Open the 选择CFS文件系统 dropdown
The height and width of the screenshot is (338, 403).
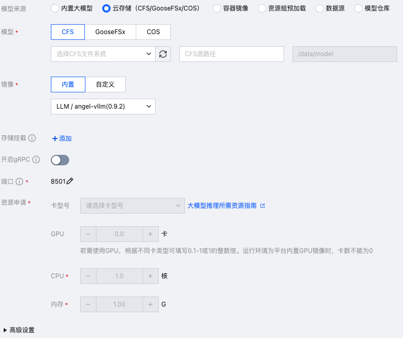click(103, 54)
